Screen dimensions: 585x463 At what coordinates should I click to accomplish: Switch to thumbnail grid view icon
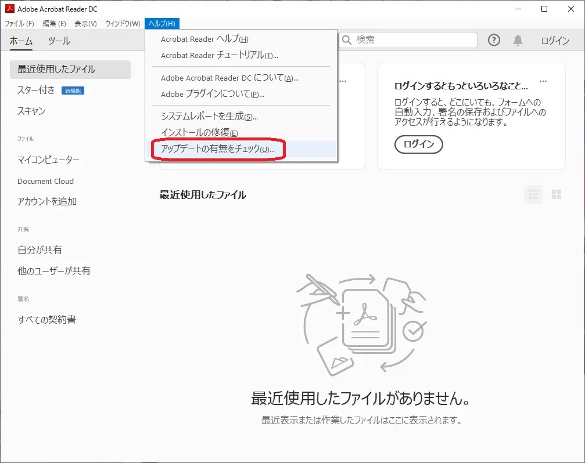point(557,194)
